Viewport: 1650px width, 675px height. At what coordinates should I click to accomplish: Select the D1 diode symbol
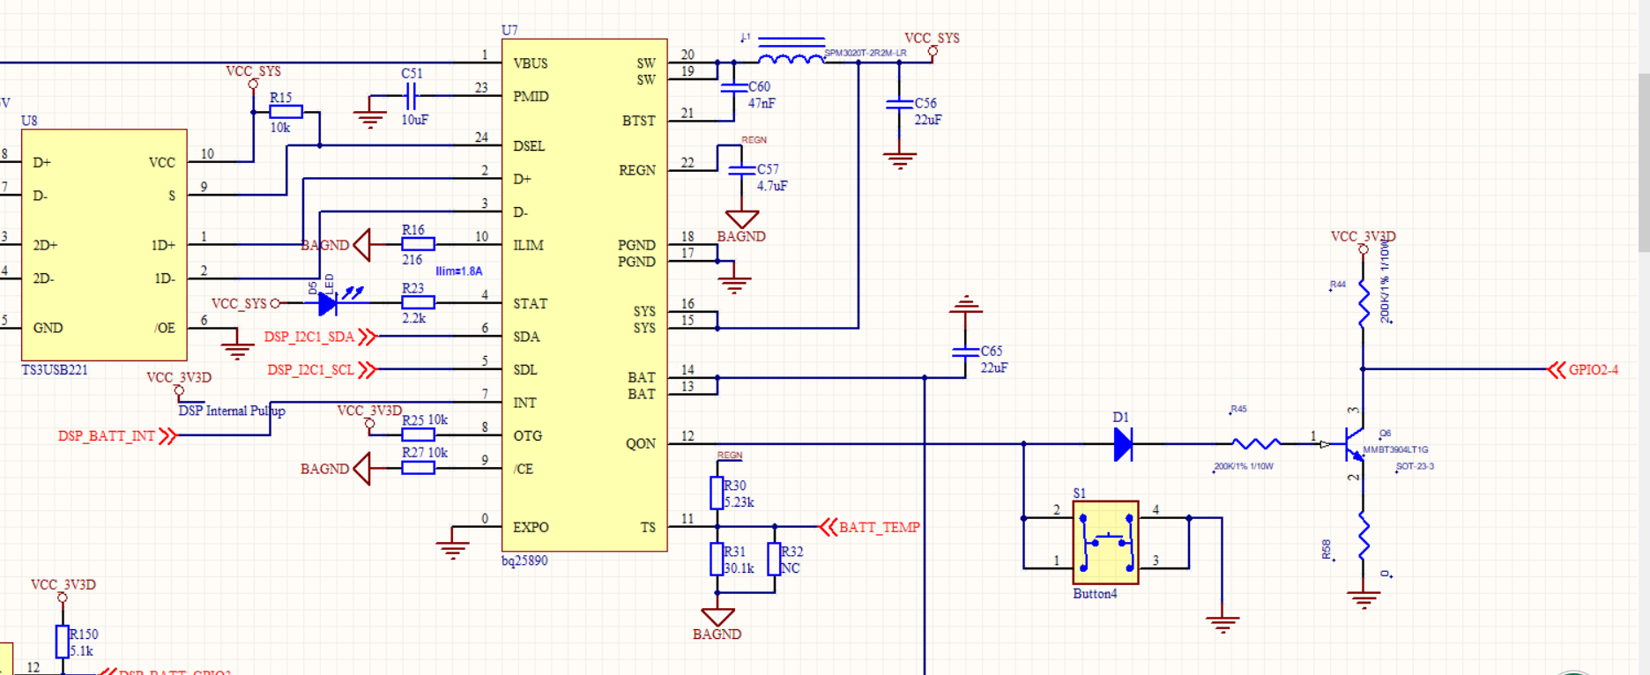(1123, 444)
